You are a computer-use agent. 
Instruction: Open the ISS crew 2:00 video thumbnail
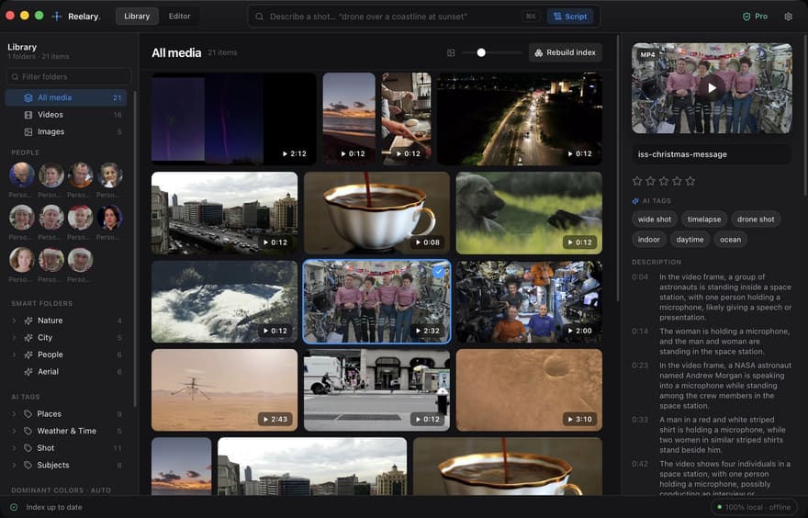(x=529, y=301)
